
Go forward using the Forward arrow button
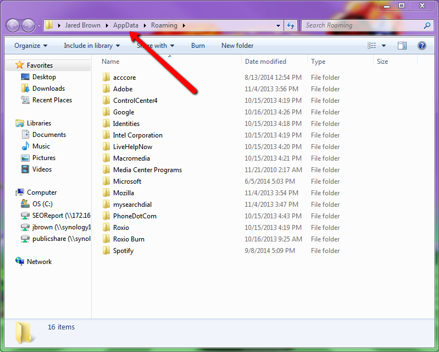[x=28, y=25]
